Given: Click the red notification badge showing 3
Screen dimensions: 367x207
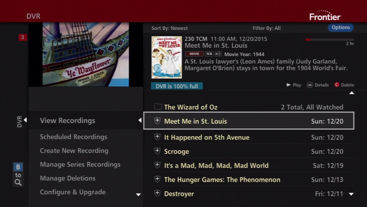Looking at the screenshot, I should point(22,37).
